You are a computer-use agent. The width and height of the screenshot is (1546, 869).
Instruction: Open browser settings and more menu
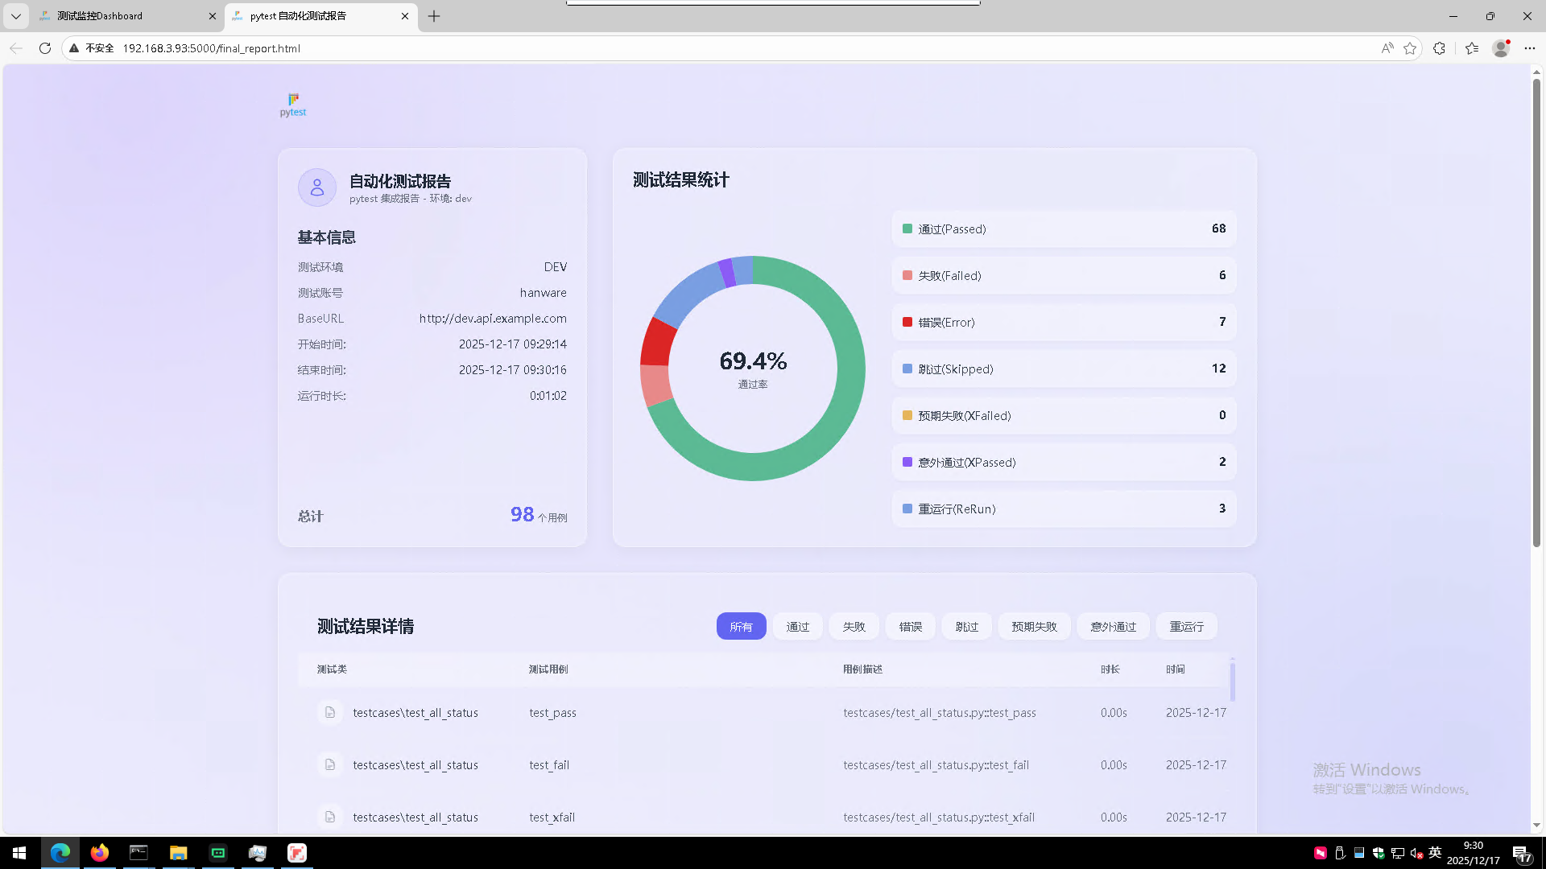tap(1530, 48)
